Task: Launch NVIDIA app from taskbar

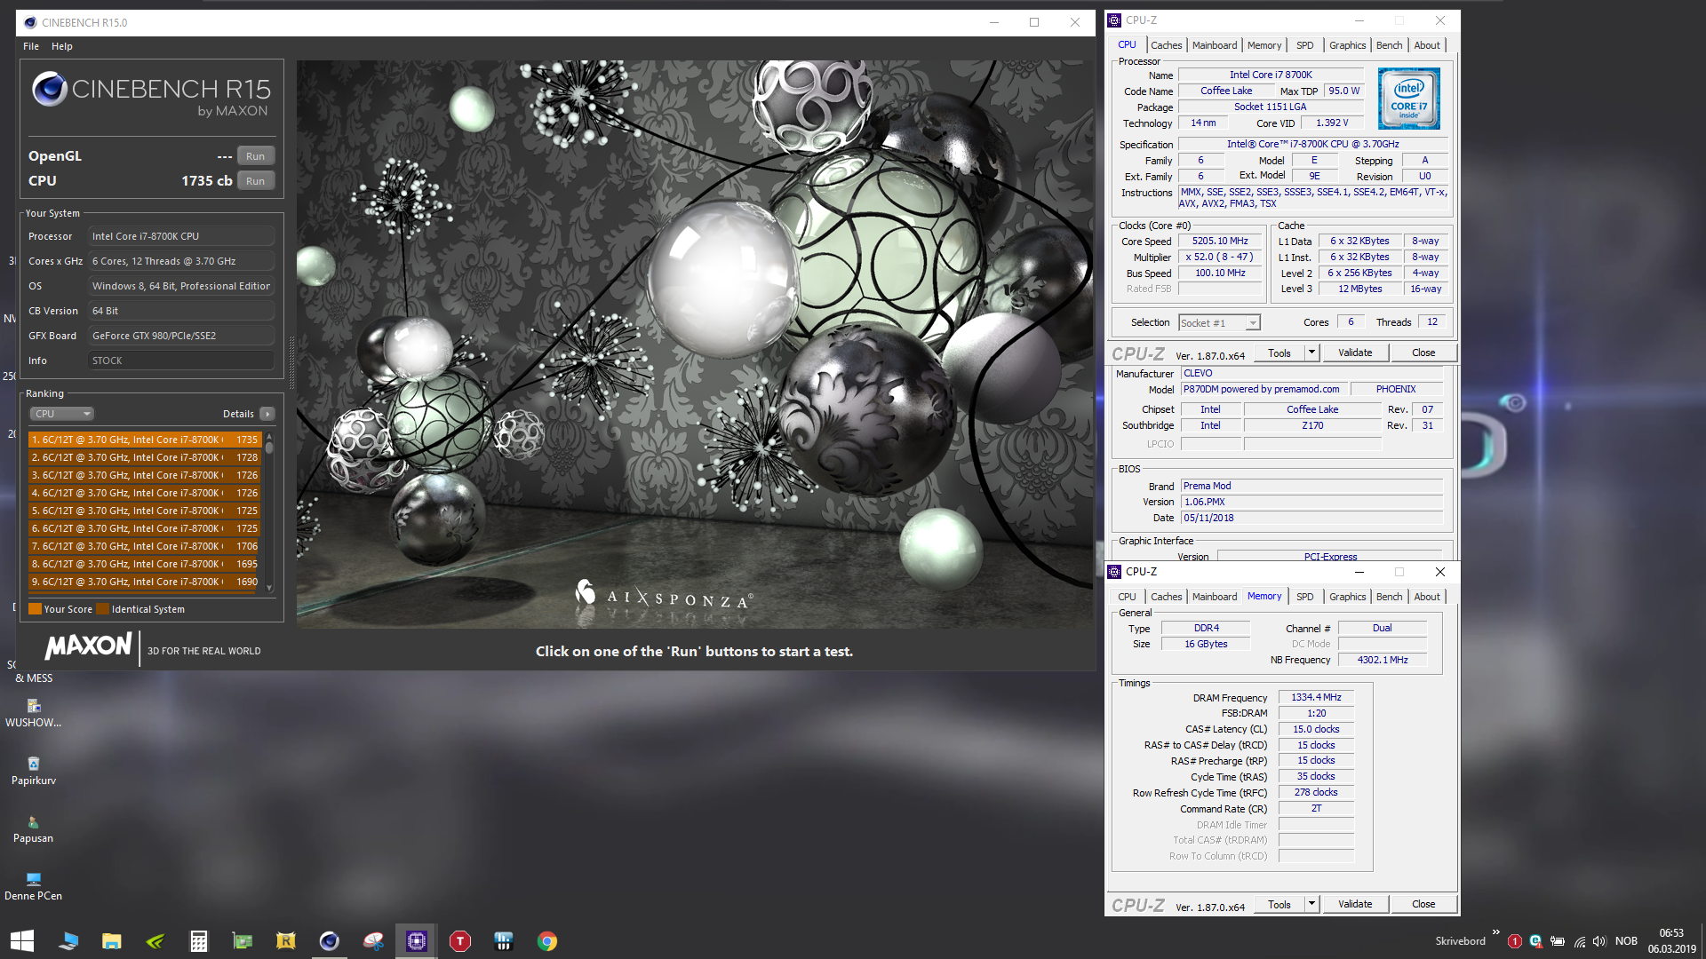Action: [x=155, y=941]
